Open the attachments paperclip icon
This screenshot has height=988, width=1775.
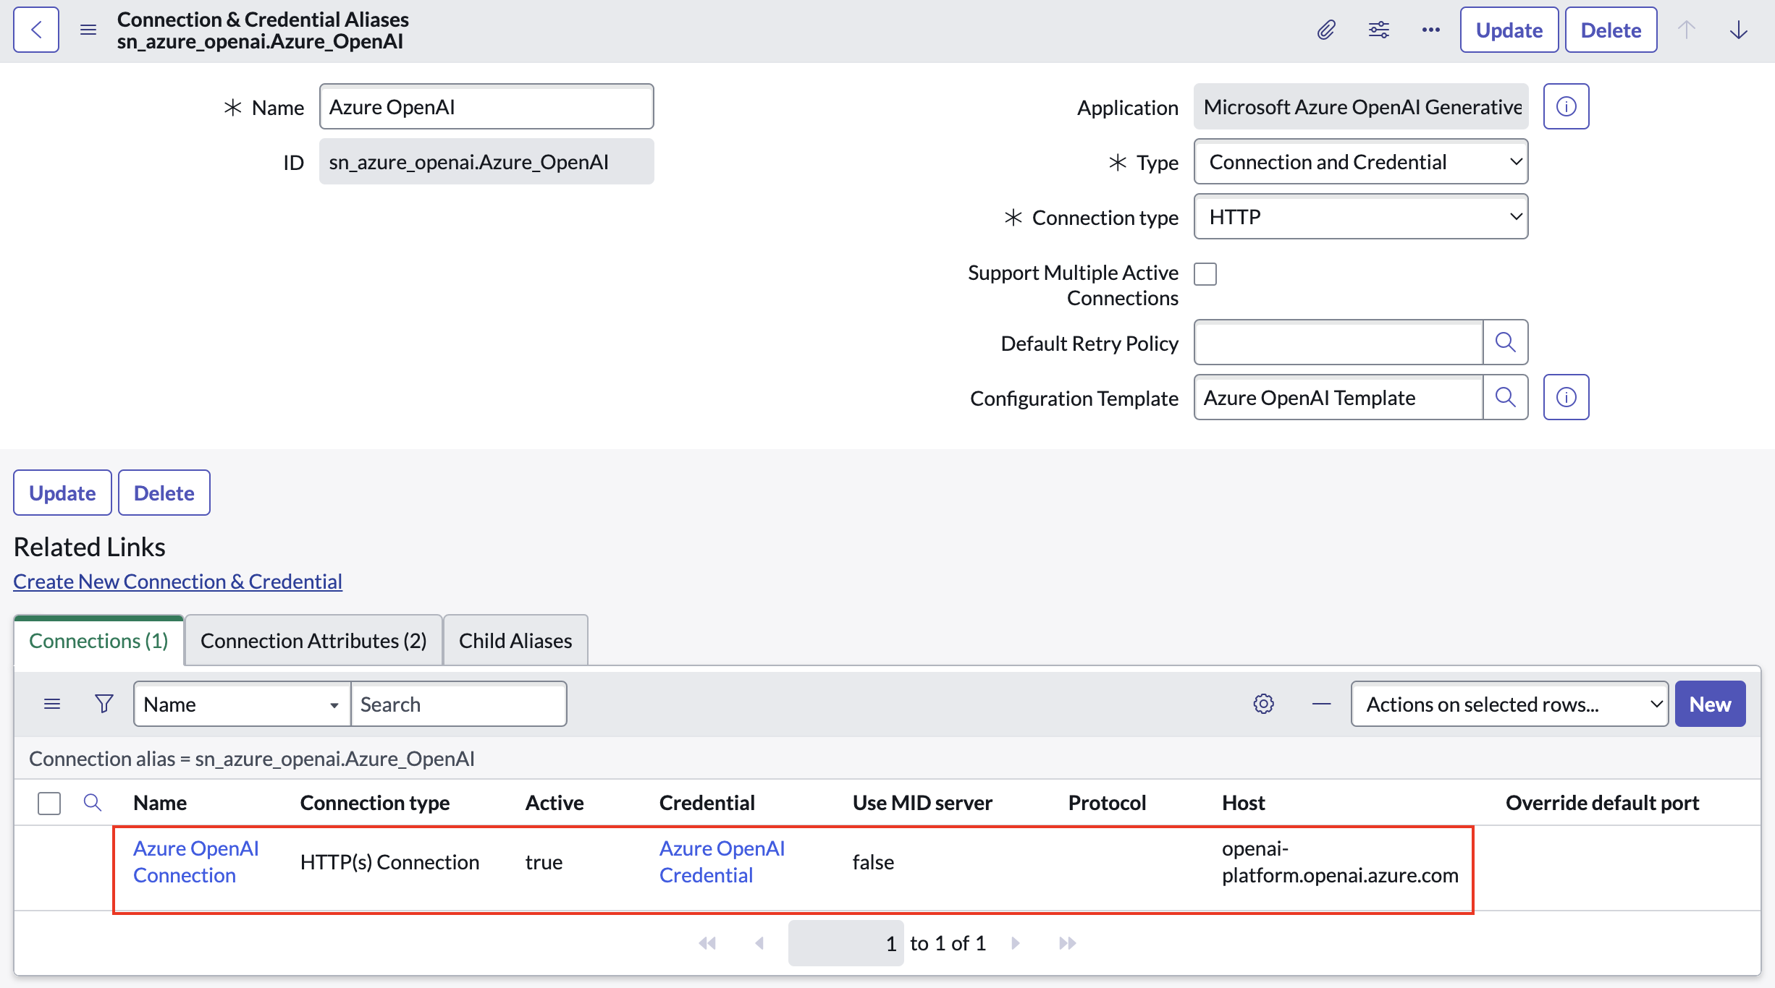pyautogui.click(x=1326, y=30)
